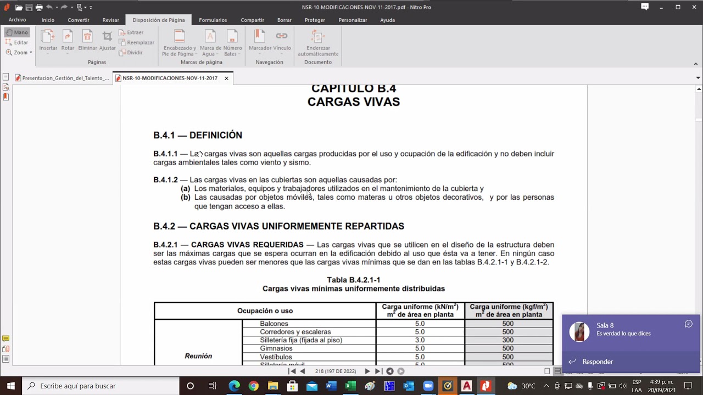Open Zoom from the taskbar
703x395 pixels.
point(428,386)
